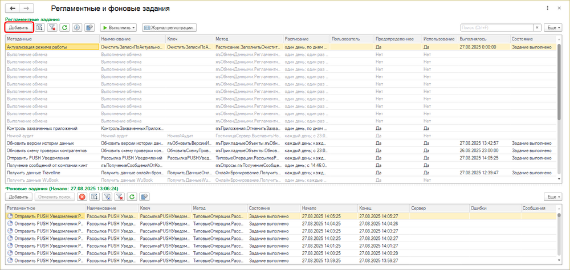The image size is (570, 270).
Task: Click the red cancel job icon
Action: point(82,197)
